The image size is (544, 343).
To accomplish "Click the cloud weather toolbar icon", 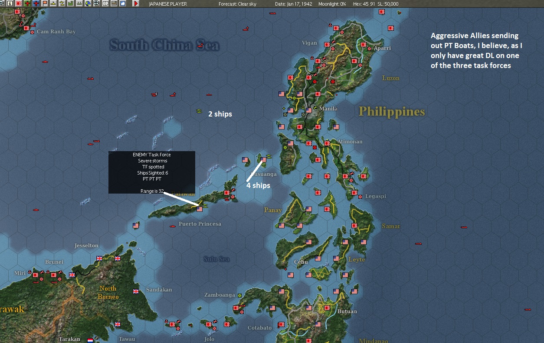I will click(123, 3).
